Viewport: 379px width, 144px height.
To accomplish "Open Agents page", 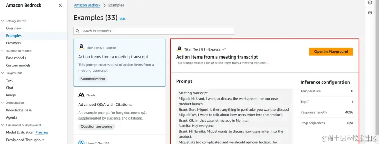I will (x=11, y=117).
